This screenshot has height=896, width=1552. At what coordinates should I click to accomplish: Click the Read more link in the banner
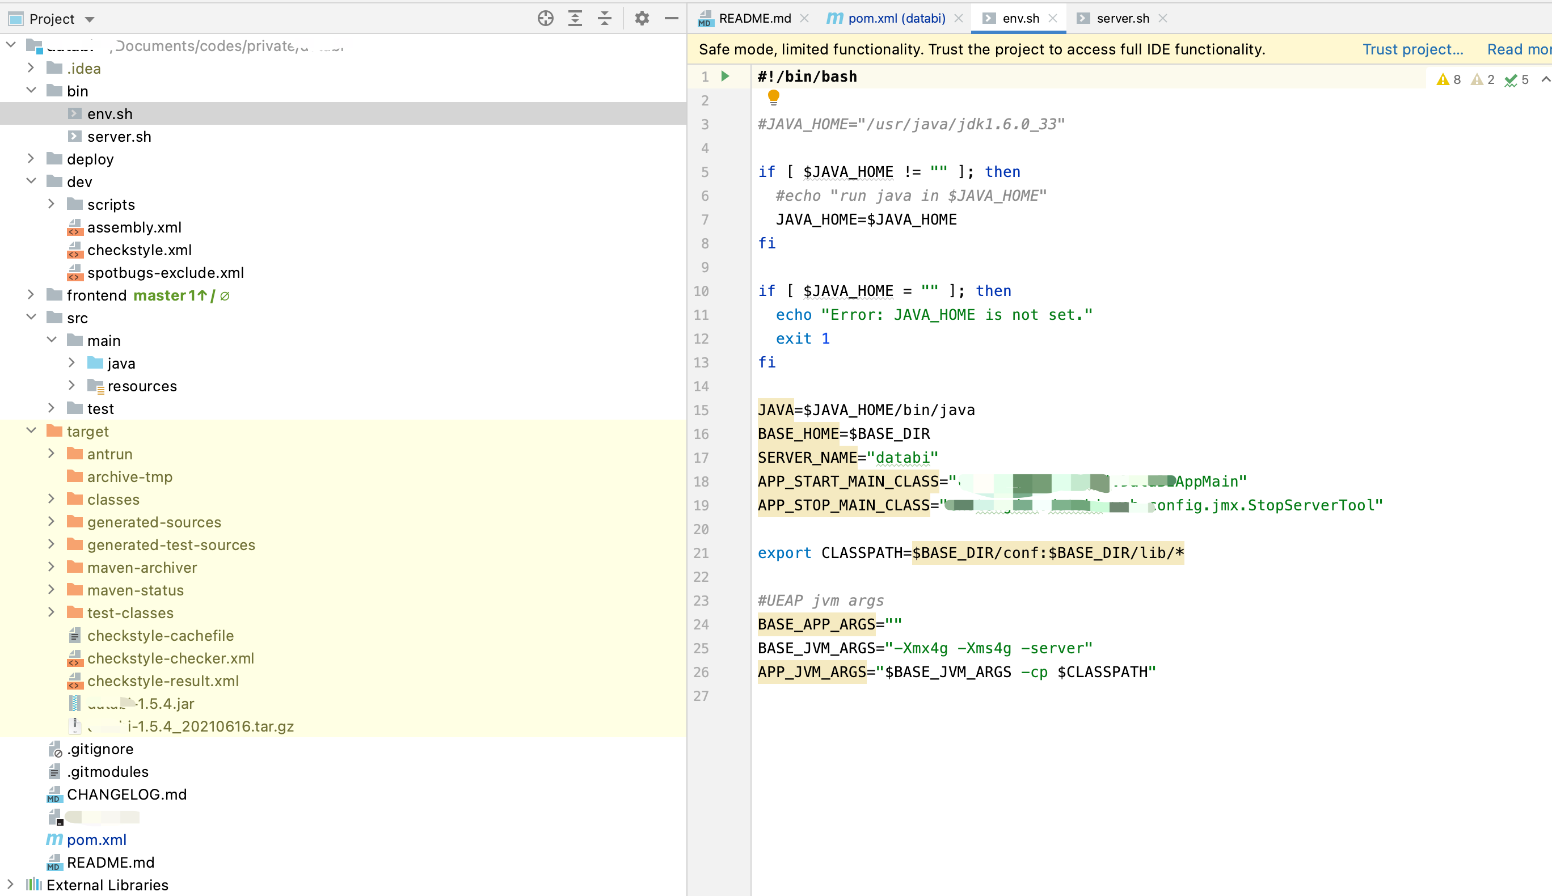tap(1517, 49)
